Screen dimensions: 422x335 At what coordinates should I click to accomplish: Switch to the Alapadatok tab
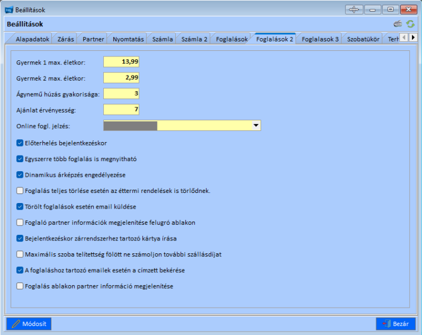32,39
